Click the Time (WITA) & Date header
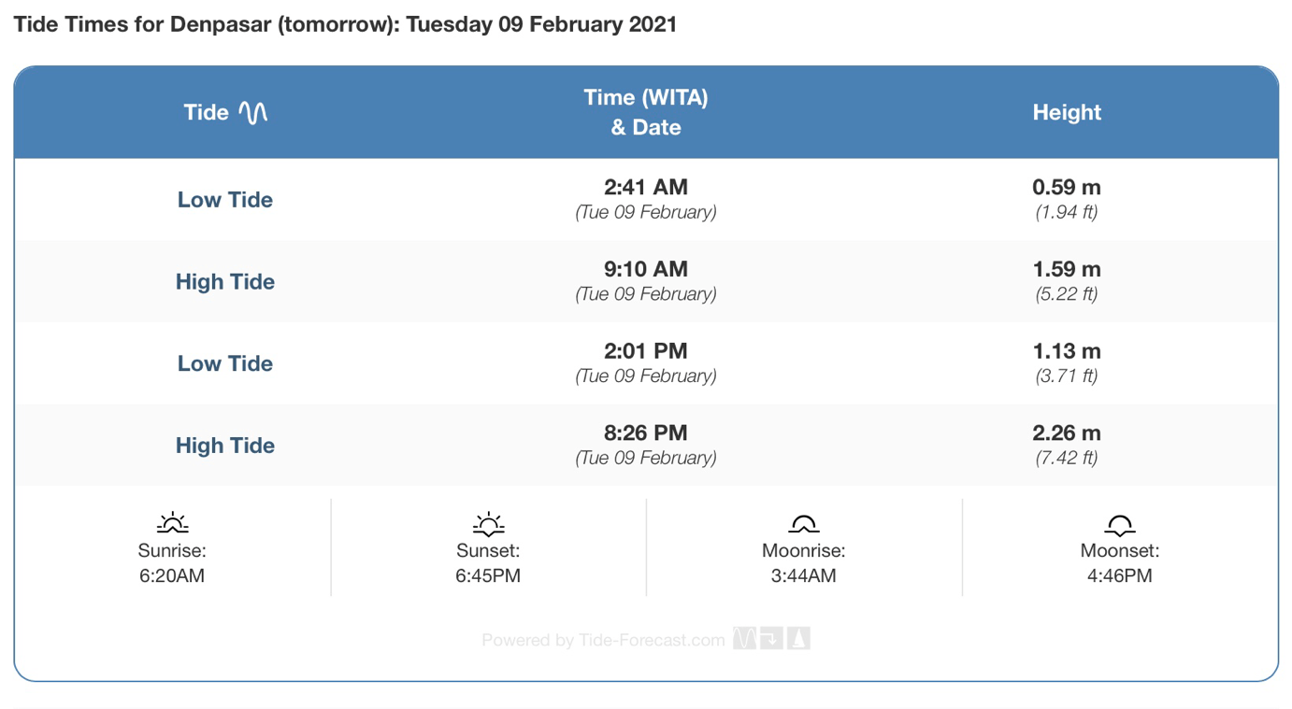This screenshot has height=709, width=1292. (646, 112)
